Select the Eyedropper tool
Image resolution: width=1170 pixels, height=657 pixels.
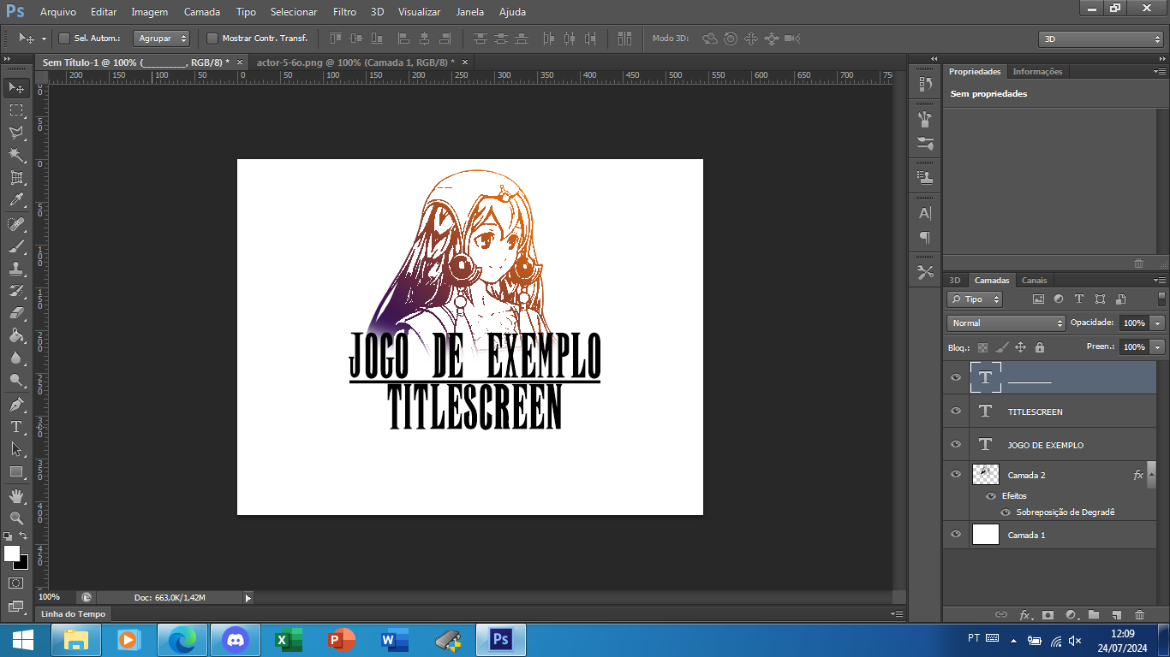(16, 200)
